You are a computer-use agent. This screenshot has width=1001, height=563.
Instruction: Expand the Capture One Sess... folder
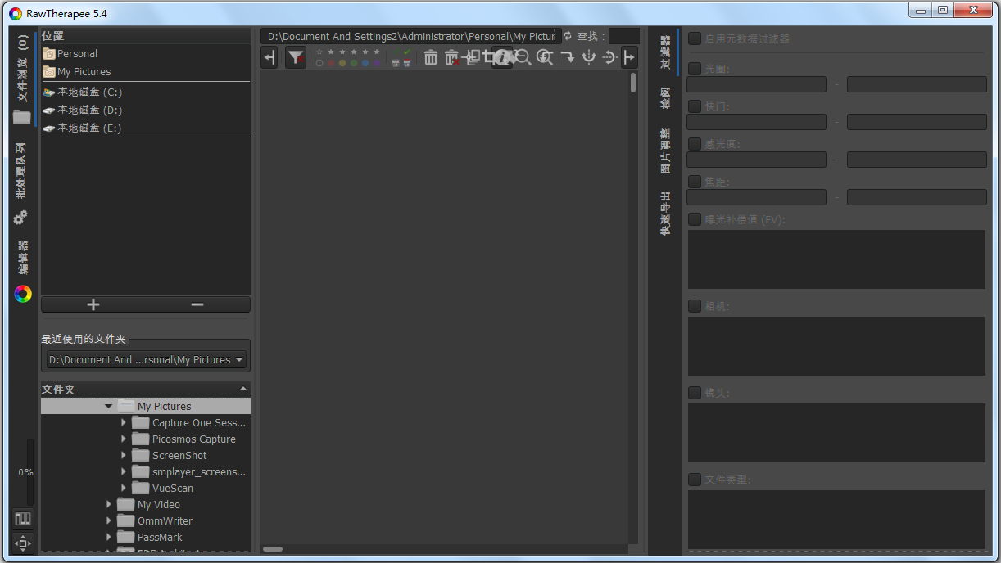(124, 423)
